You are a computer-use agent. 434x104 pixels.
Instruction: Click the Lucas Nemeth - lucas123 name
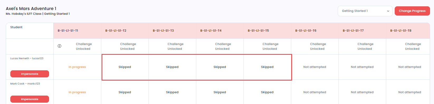[27, 58]
